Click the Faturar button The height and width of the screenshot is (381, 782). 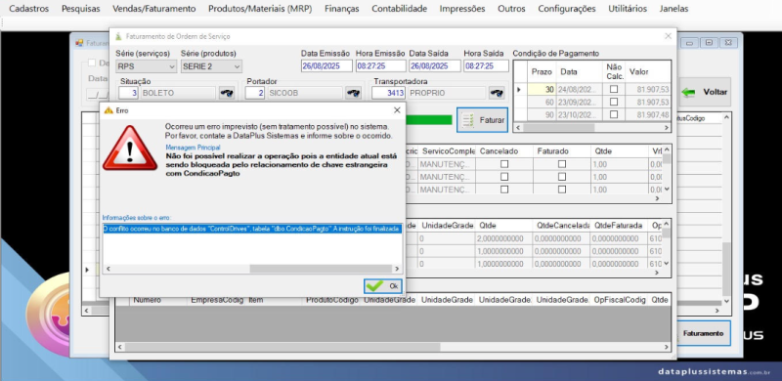[482, 120]
